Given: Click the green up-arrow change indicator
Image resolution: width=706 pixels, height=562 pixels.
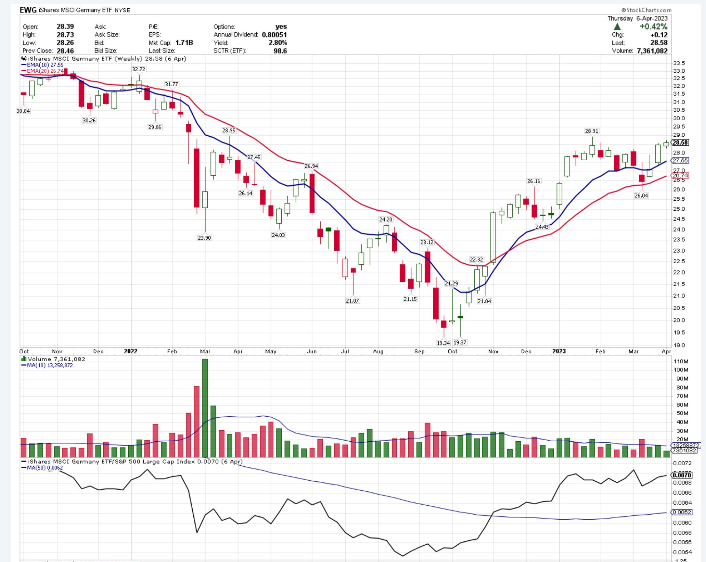Looking at the screenshot, I should click(x=617, y=27).
